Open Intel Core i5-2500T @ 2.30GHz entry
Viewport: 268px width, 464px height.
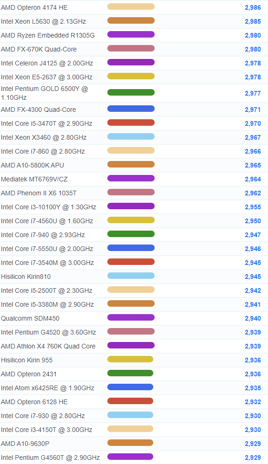click(x=46, y=290)
